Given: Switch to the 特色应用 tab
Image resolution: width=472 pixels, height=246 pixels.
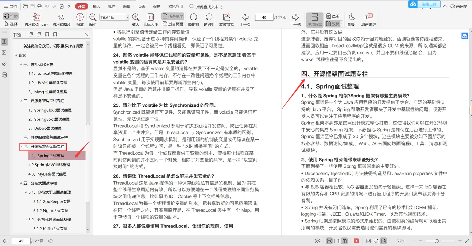Looking at the screenshot, I should (x=176, y=6).
